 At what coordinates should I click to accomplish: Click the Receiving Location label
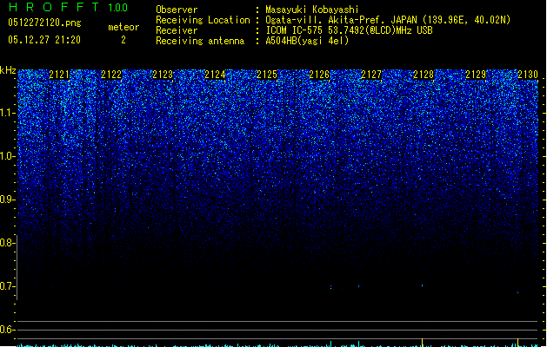(203, 20)
